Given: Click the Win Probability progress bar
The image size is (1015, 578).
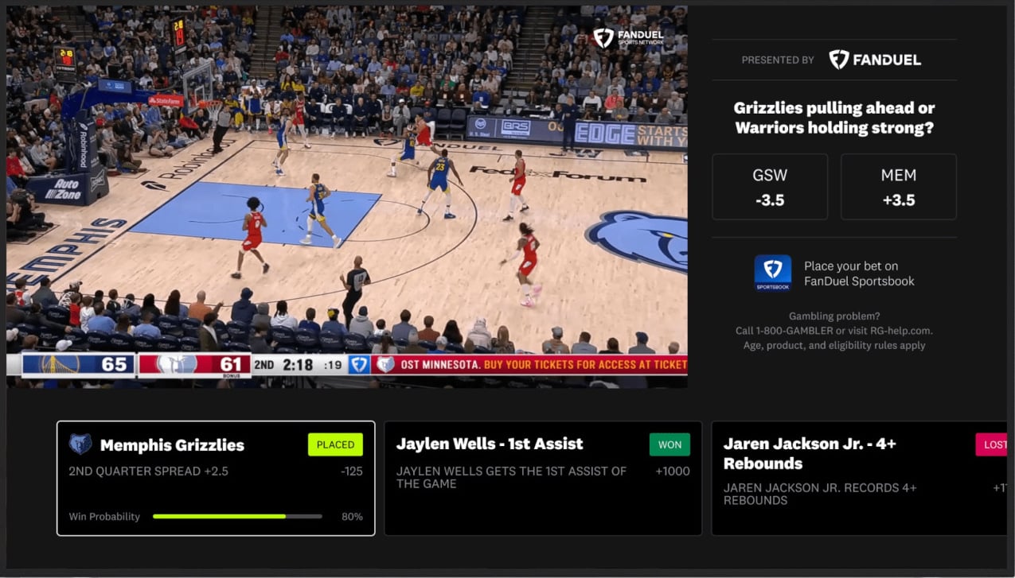Looking at the screenshot, I should coord(236,516).
